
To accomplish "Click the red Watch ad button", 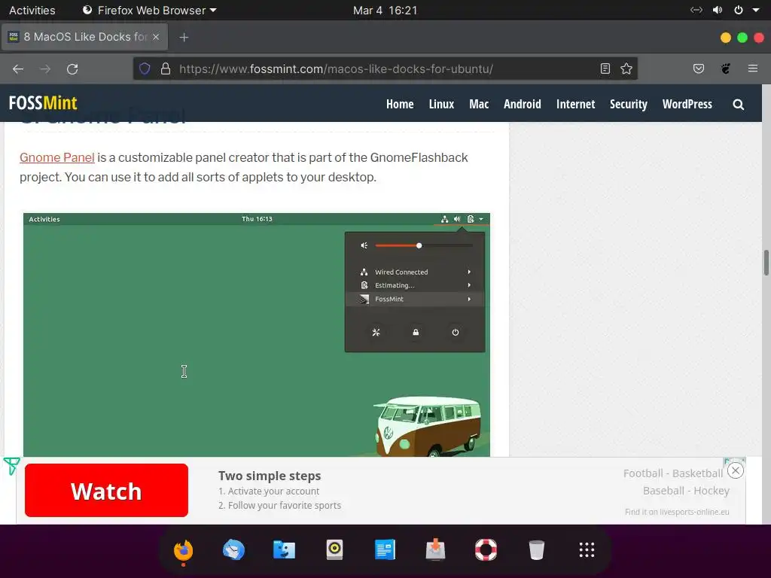I will (106, 491).
